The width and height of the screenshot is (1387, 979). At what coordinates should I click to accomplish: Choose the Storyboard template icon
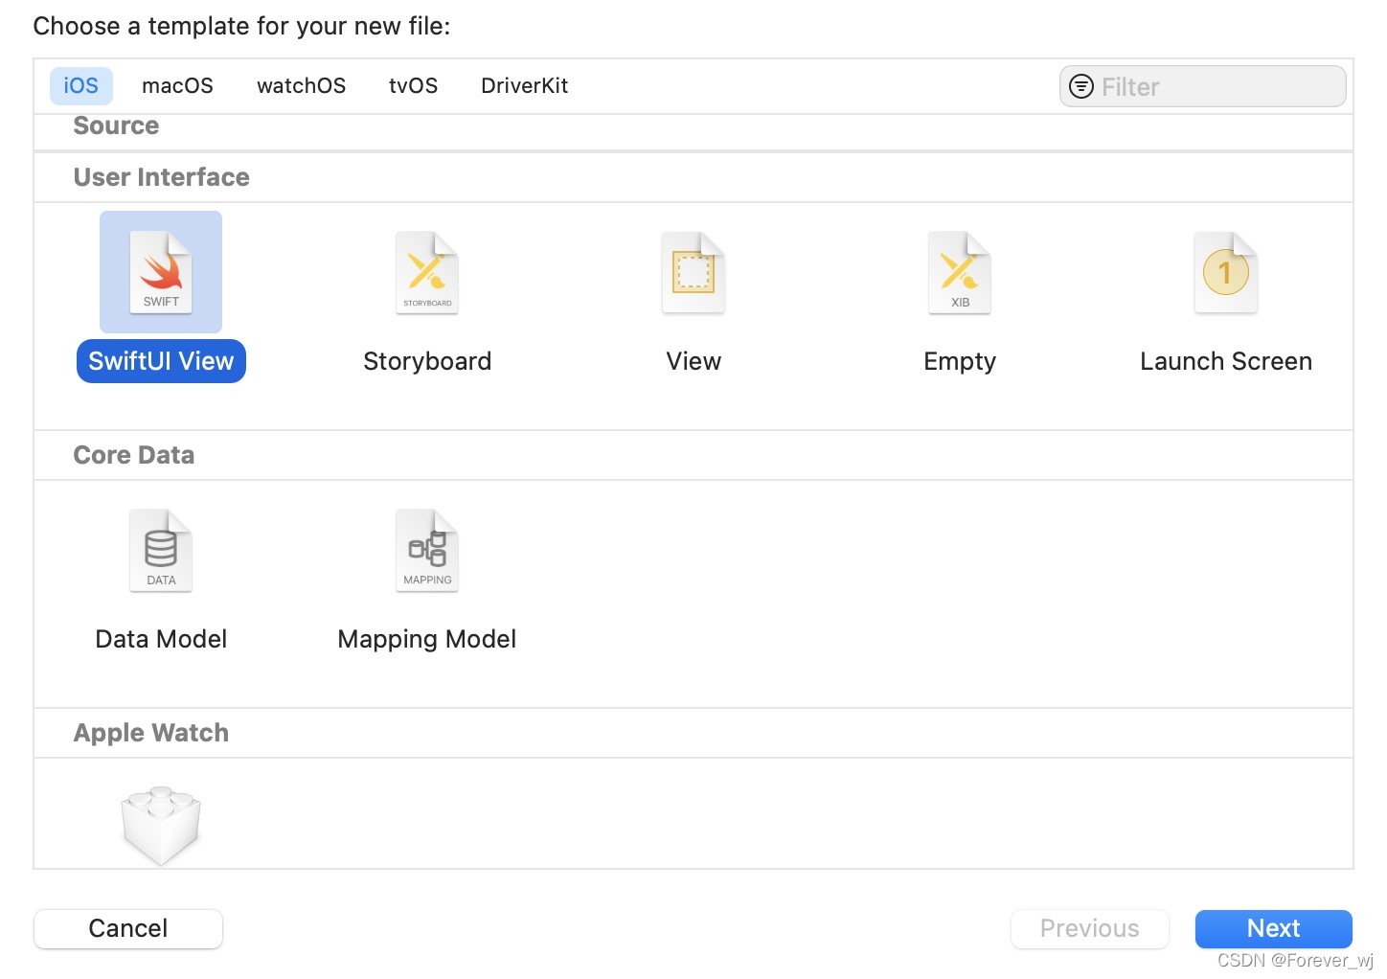click(x=427, y=272)
